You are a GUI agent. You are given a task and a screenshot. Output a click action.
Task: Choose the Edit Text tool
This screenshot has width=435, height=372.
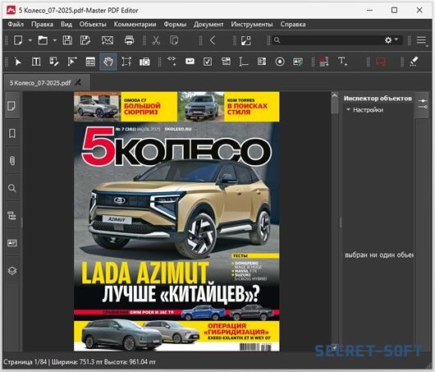point(36,62)
